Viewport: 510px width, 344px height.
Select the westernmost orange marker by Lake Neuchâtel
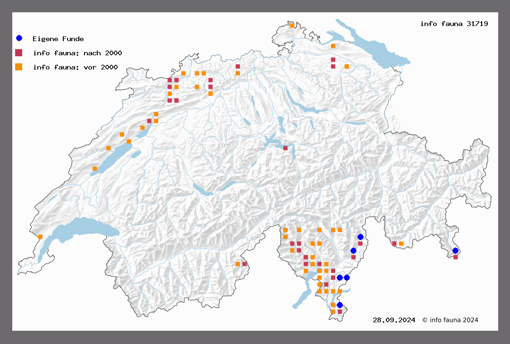(95, 169)
